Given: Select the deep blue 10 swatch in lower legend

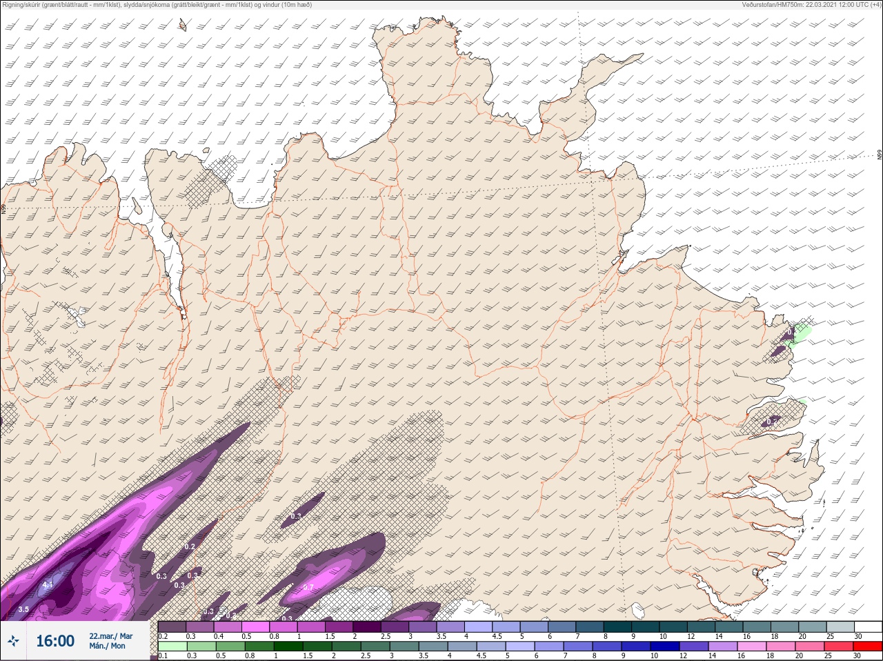Looking at the screenshot, I should tap(664, 647).
